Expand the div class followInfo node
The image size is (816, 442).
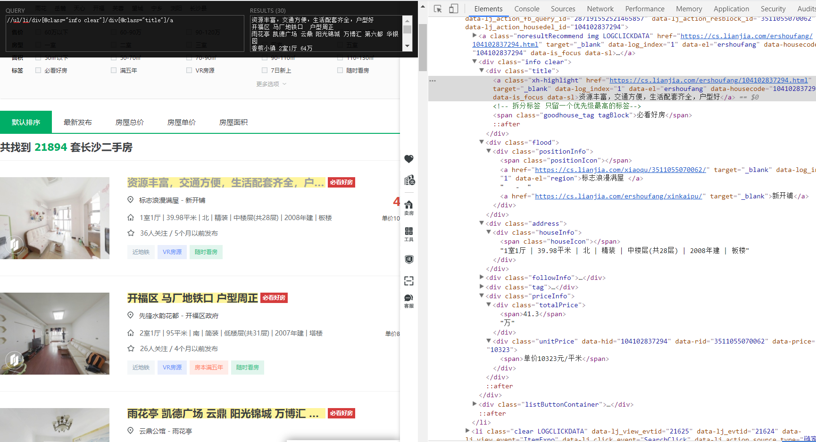[482, 278]
